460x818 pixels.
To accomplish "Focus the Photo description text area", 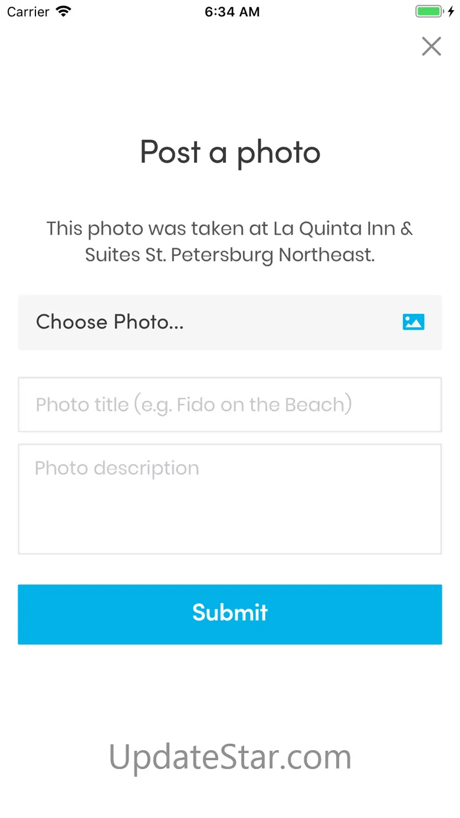I will point(229,499).
